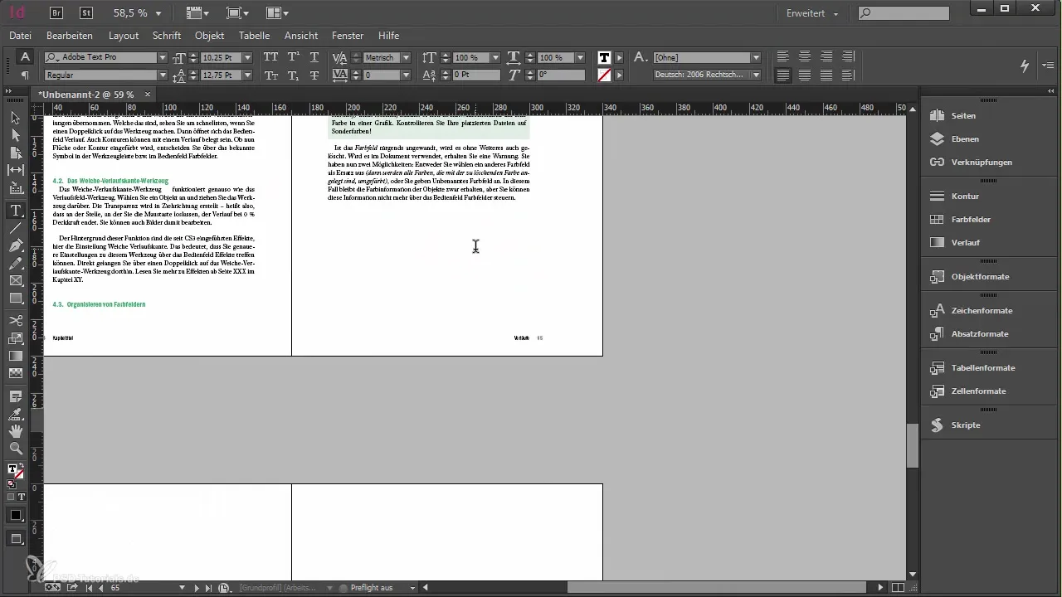This screenshot has height=597, width=1062.
Task: Toggle underline text formatting
Action: pyautogui.click(x=314, y=57)
